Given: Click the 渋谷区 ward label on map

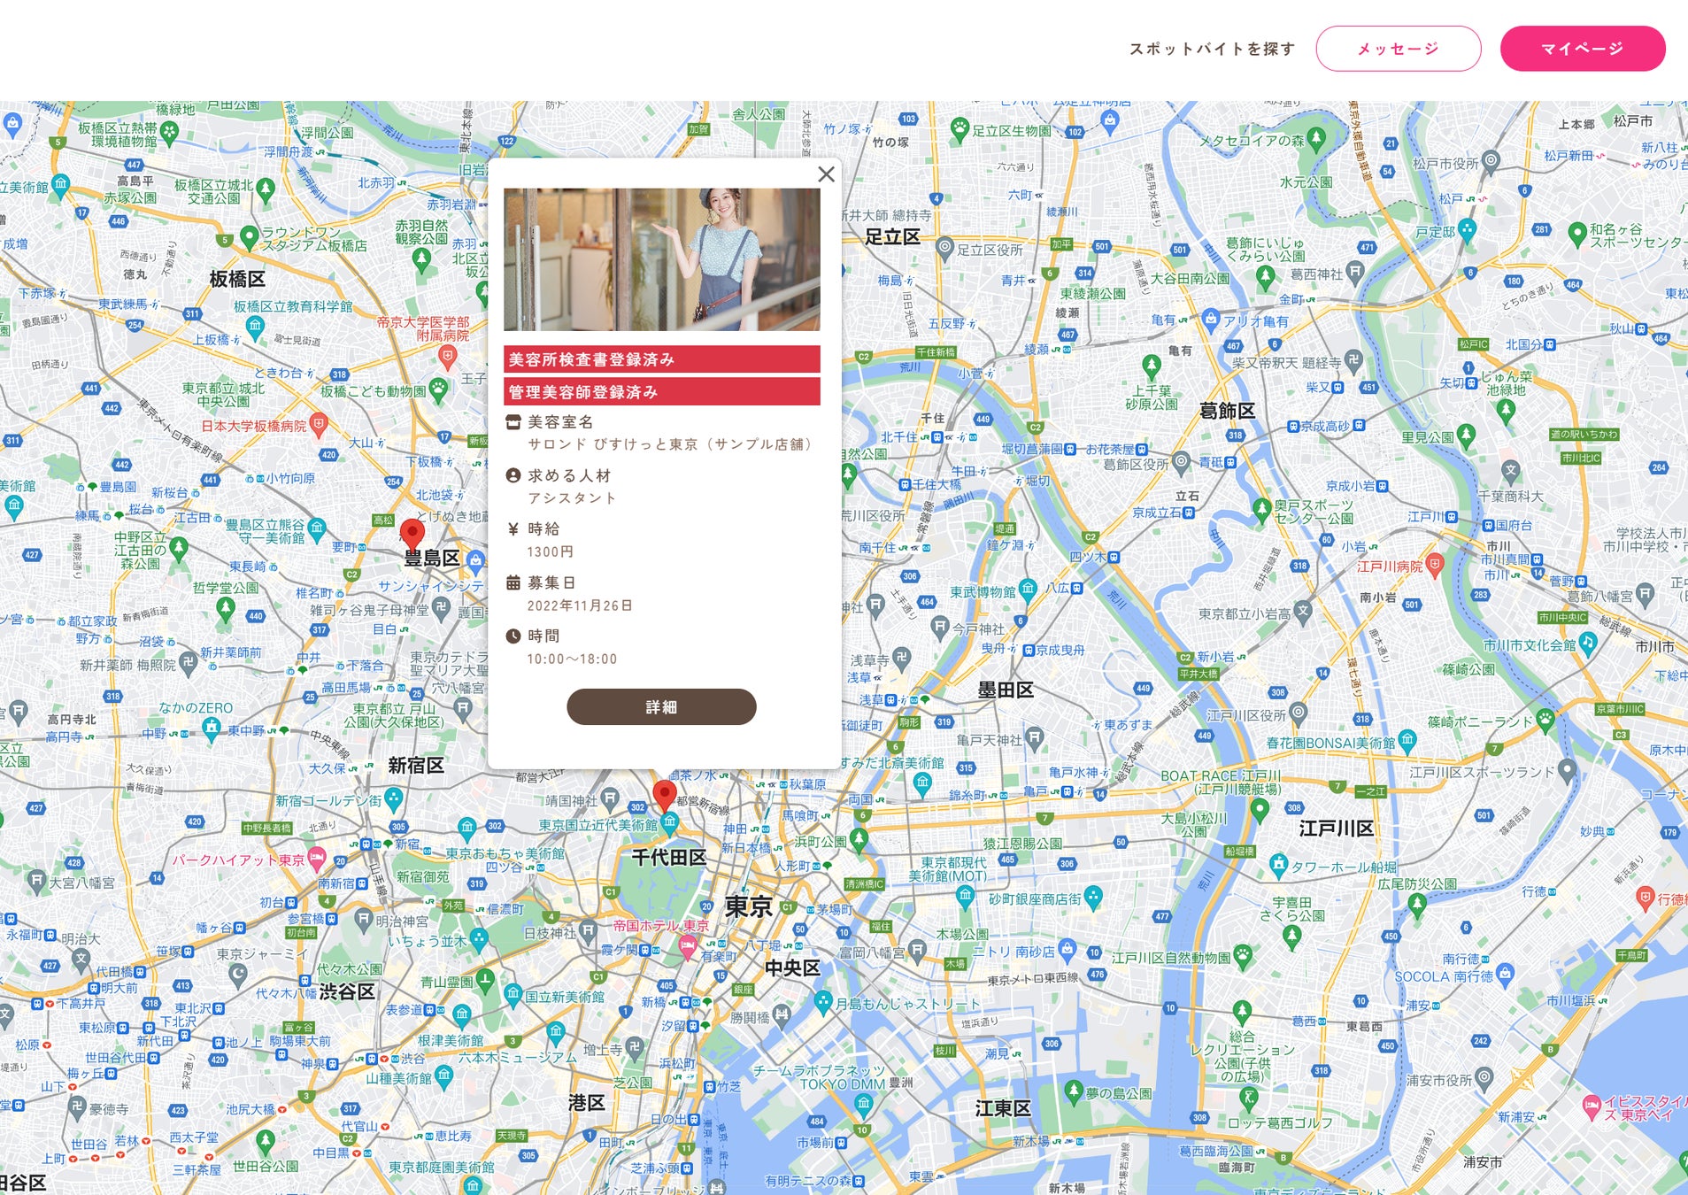Looking at the screenshot, I should click(x=348, y=991).
